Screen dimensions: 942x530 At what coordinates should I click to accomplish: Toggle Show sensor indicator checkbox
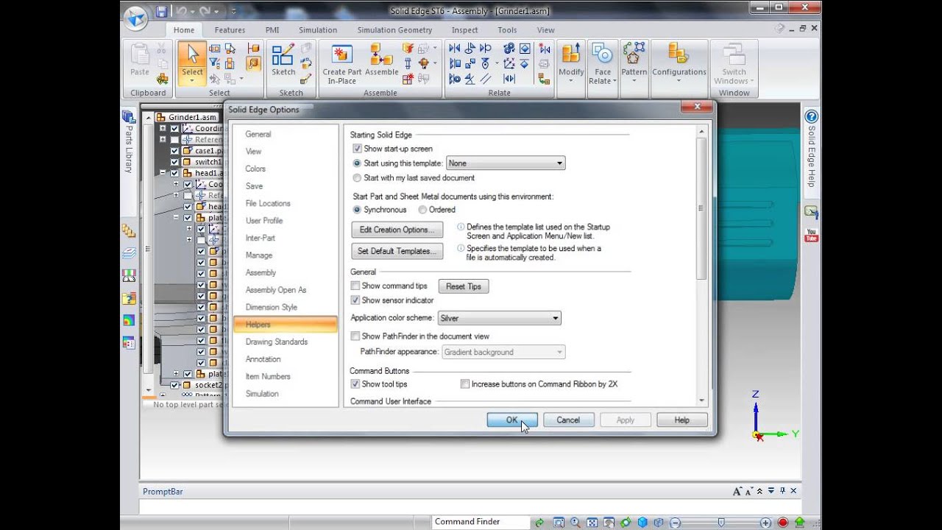355,300
